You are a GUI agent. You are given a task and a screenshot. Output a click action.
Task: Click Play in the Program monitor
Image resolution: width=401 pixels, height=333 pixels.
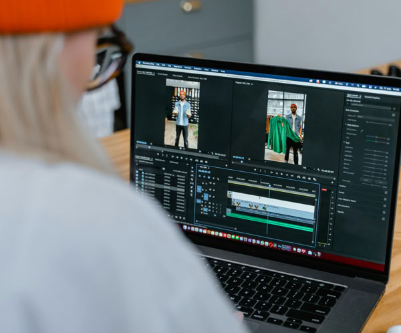[281, 174]
